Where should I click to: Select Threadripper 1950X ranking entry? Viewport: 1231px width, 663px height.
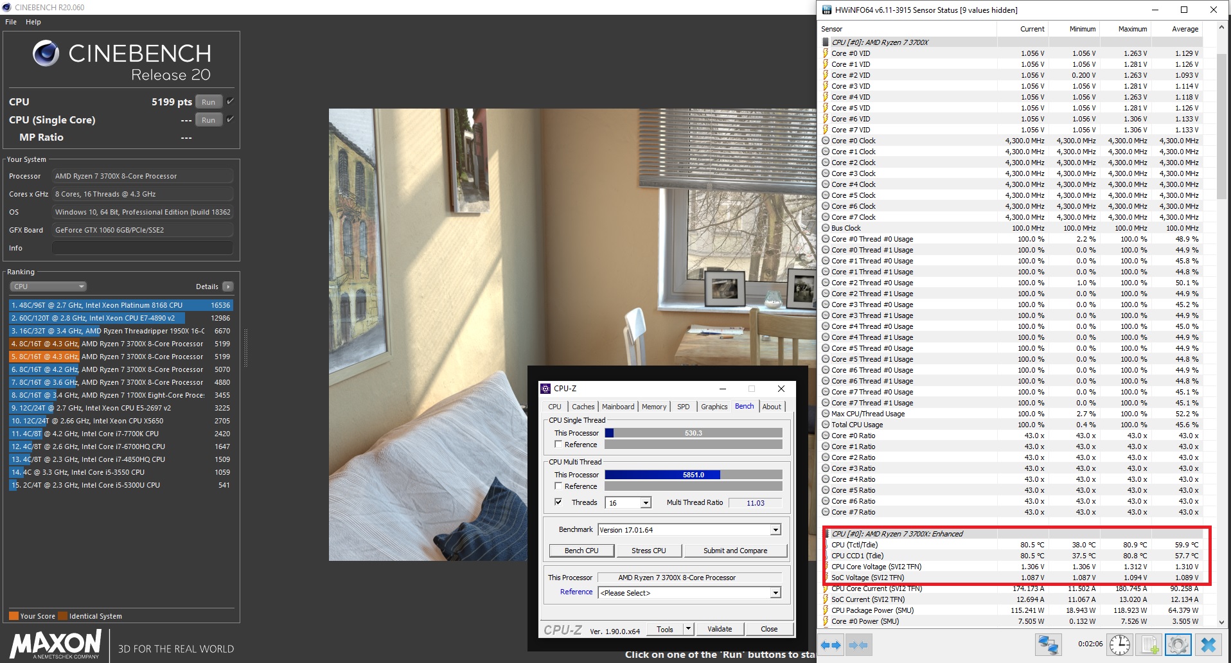[x=121, y=331]
